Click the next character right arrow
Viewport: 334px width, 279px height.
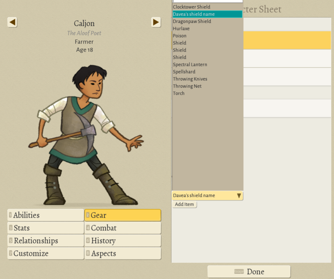pyautogui.click(x=156, y=22)
